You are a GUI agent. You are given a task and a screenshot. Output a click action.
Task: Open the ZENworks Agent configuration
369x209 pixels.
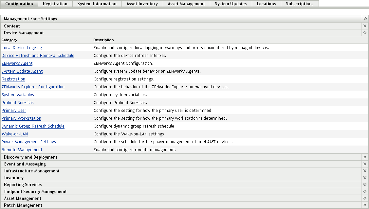click(x=17, y=63)
